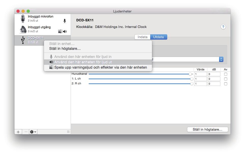Click the Ställ in högtalare… button at bottom
Viewport: 245px width, 155px height.
[207, 129]
